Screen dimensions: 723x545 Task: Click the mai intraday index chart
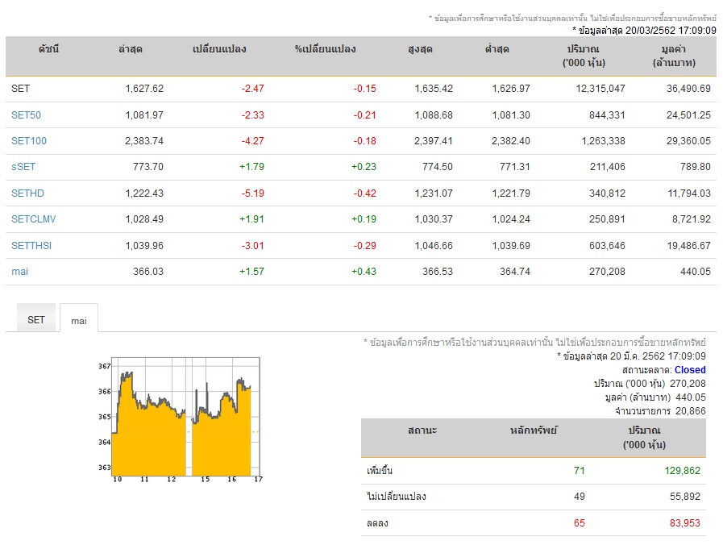coord(181,418)
